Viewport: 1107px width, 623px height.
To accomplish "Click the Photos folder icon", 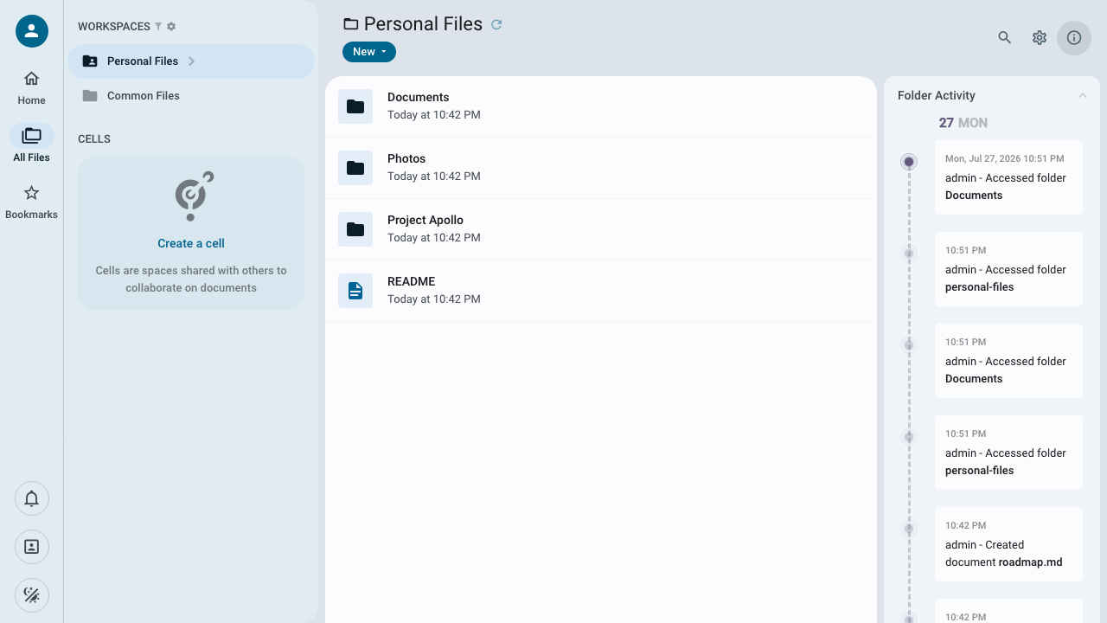I will coord(355,168).
